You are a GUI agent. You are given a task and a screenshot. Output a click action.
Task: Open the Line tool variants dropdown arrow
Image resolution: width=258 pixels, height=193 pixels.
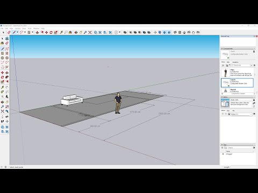[17, 32]
